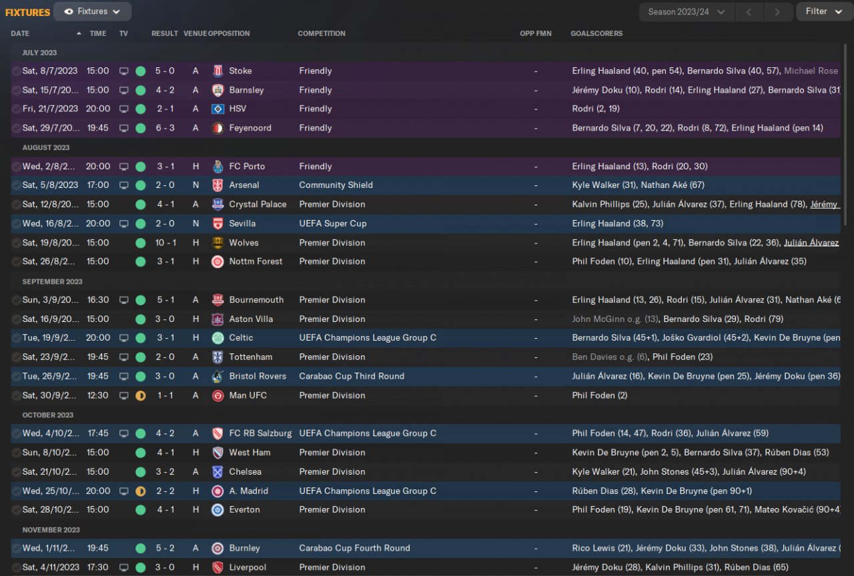
Task: Toggle the tick on the Stoke fixture row
Action: [x=16, y=71]
